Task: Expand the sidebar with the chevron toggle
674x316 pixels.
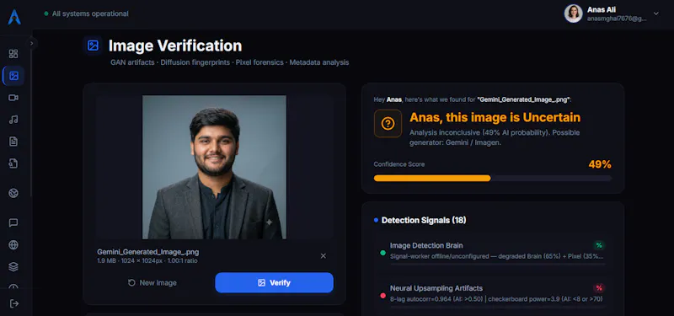Action: [x=31, y=43]
